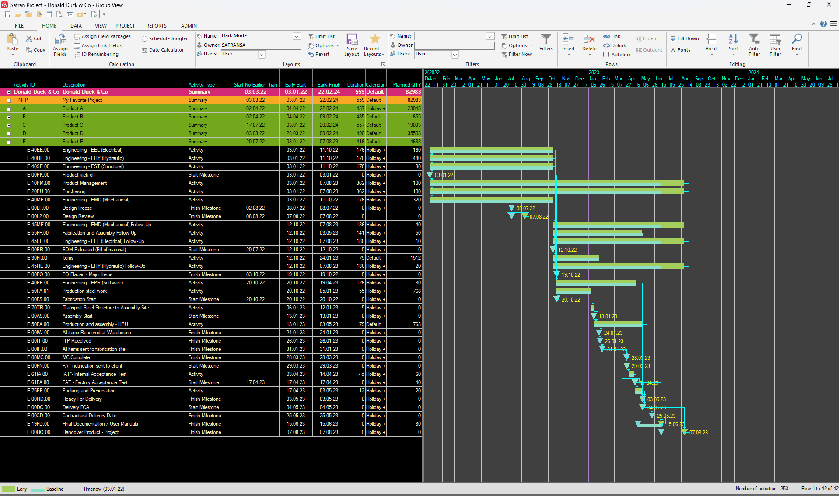Open filter Name dropdown
839x496 pixels.
click(490, 36)
